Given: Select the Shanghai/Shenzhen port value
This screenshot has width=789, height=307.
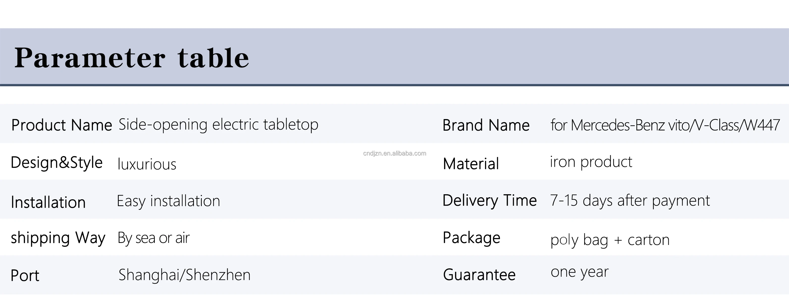Looking at the screenshot, I should [184, 275].
